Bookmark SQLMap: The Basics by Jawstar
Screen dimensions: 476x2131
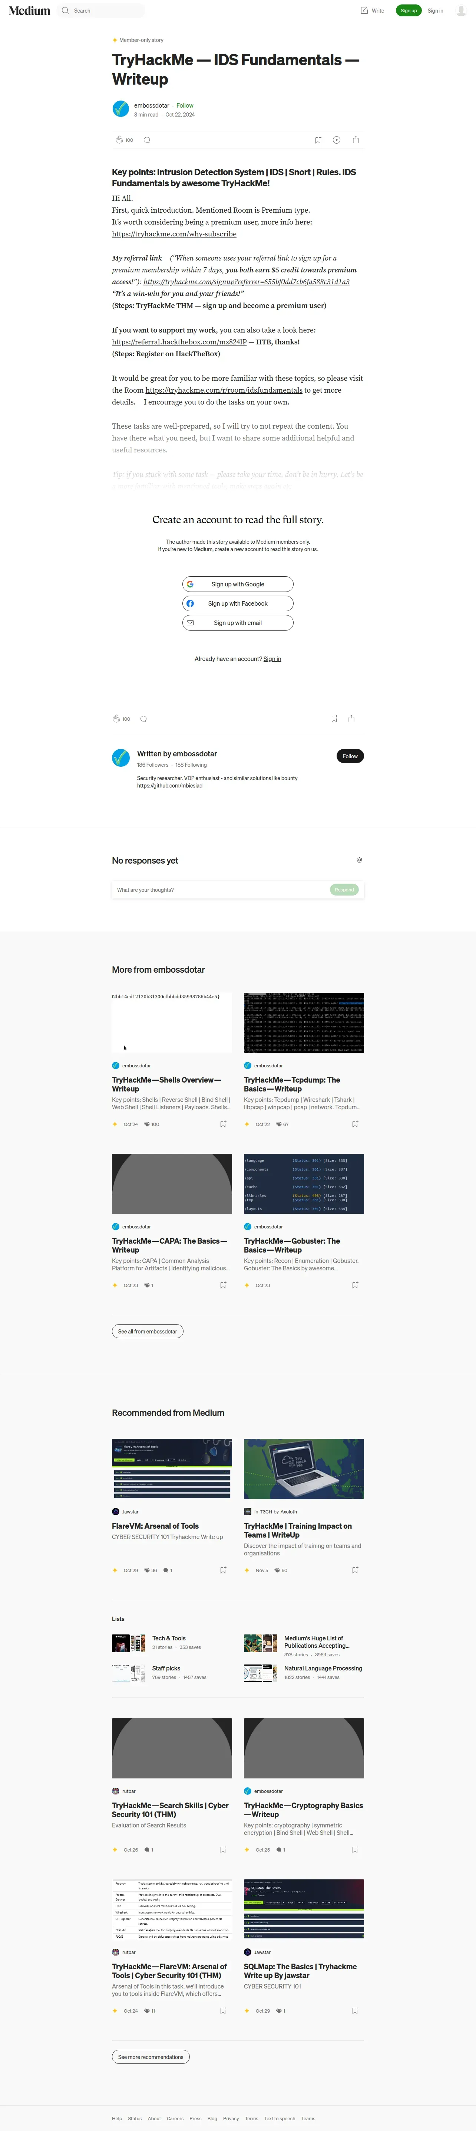tap(356, 2011)
